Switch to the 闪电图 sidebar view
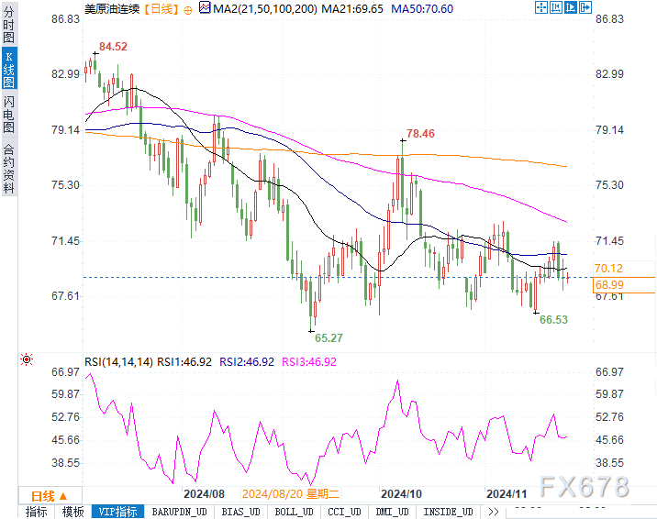 [9, 114]
